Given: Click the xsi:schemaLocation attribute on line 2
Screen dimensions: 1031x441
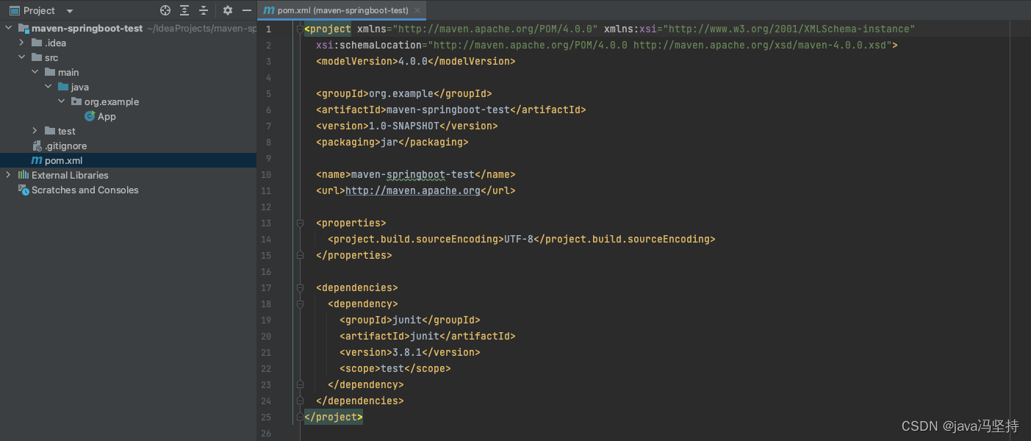Looking at the screenshot, I should (368, 45).
